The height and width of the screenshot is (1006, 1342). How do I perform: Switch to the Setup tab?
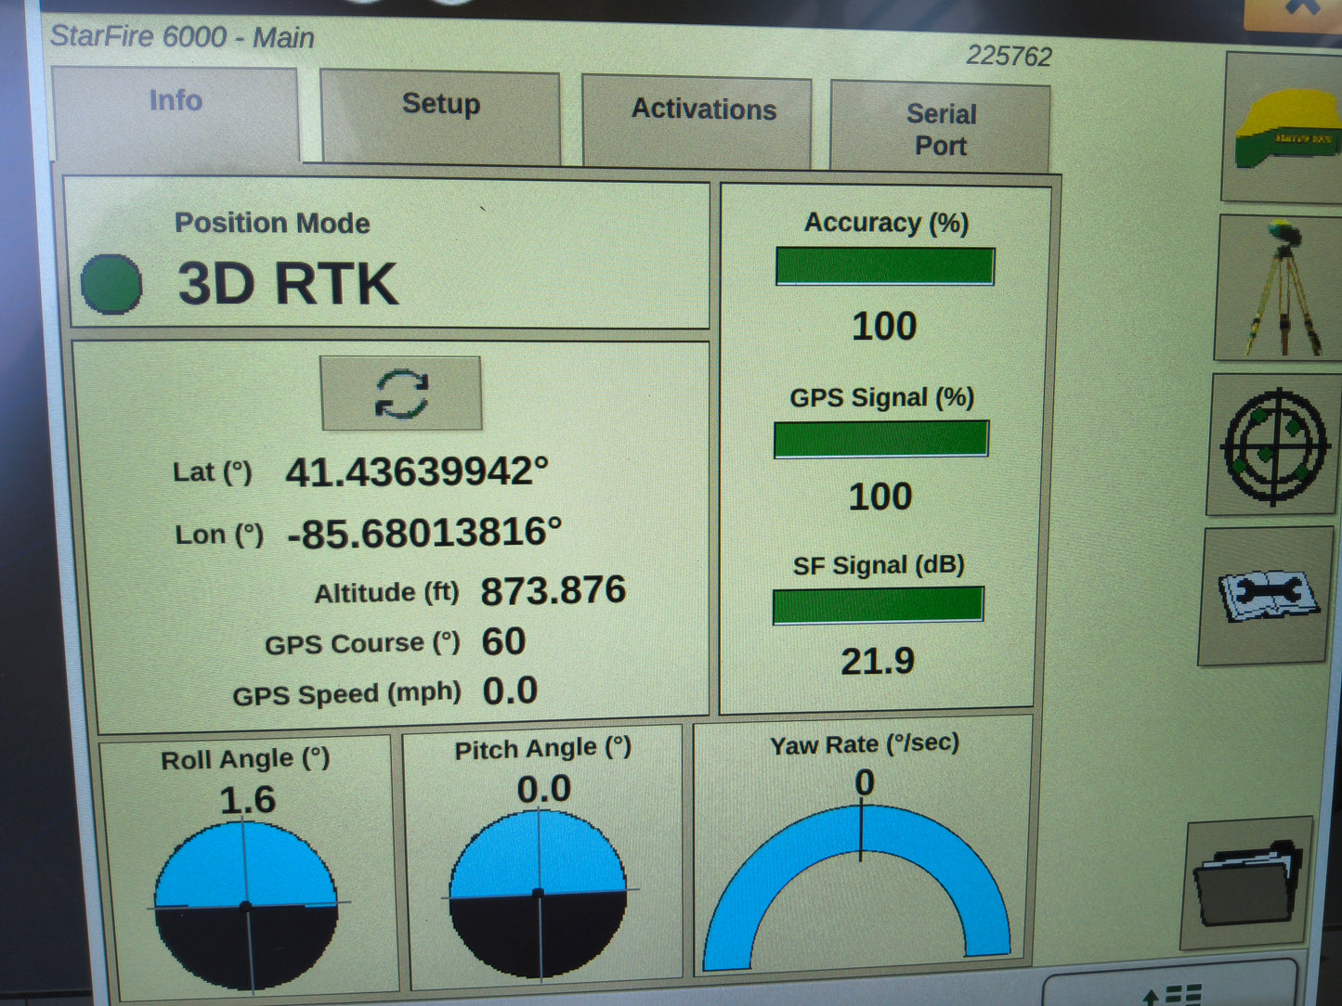pos(441,118)
